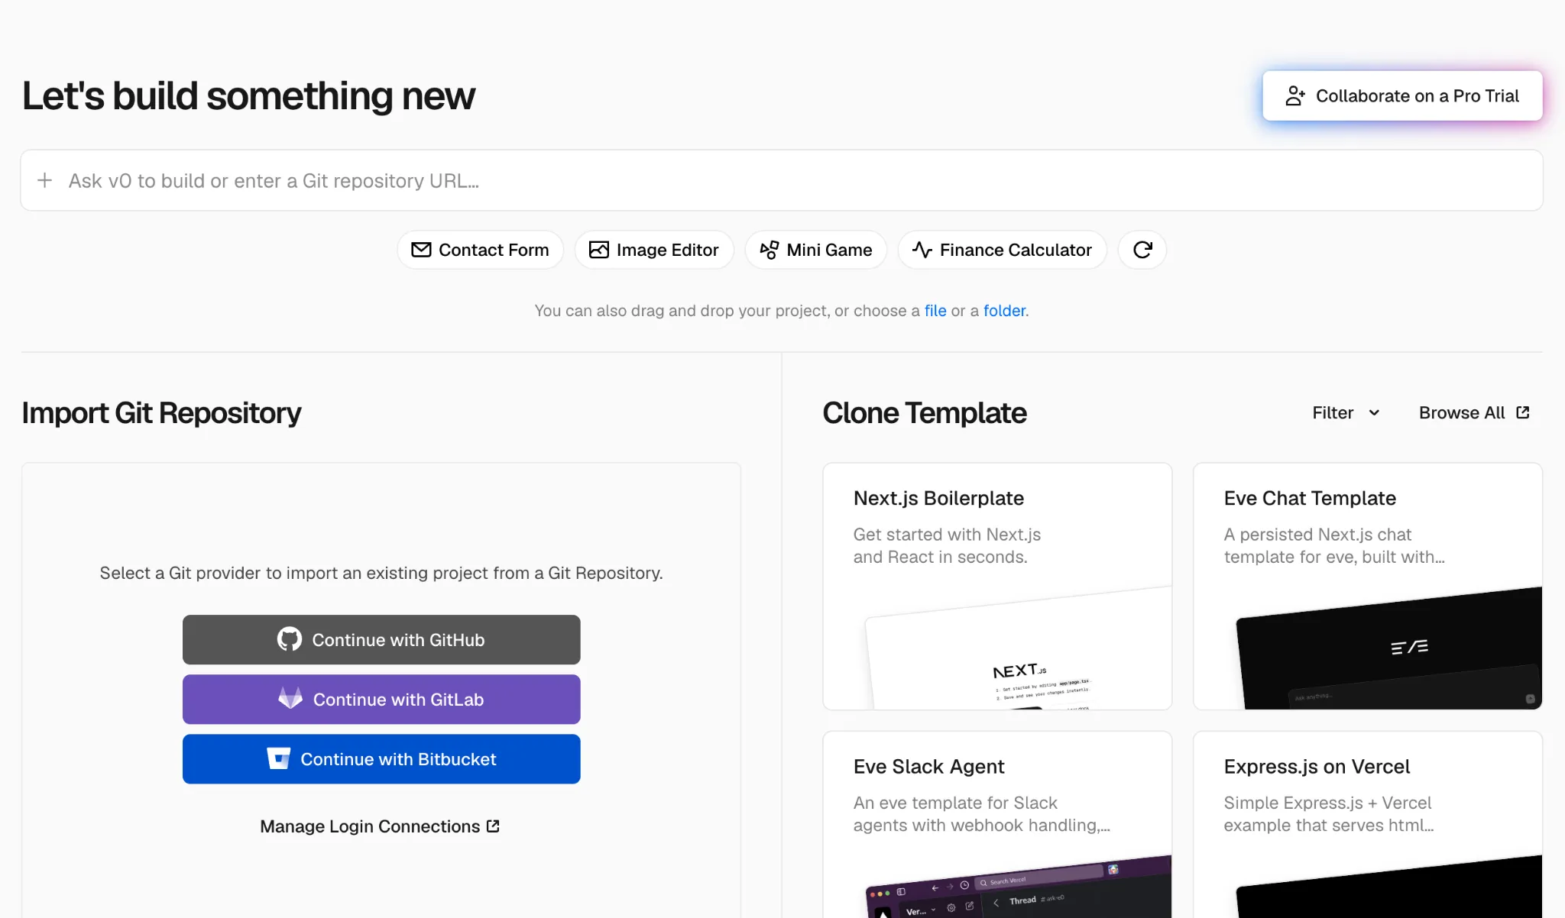
Task: Open the Eve Slack Agent template card
Action: pos(997,825)
